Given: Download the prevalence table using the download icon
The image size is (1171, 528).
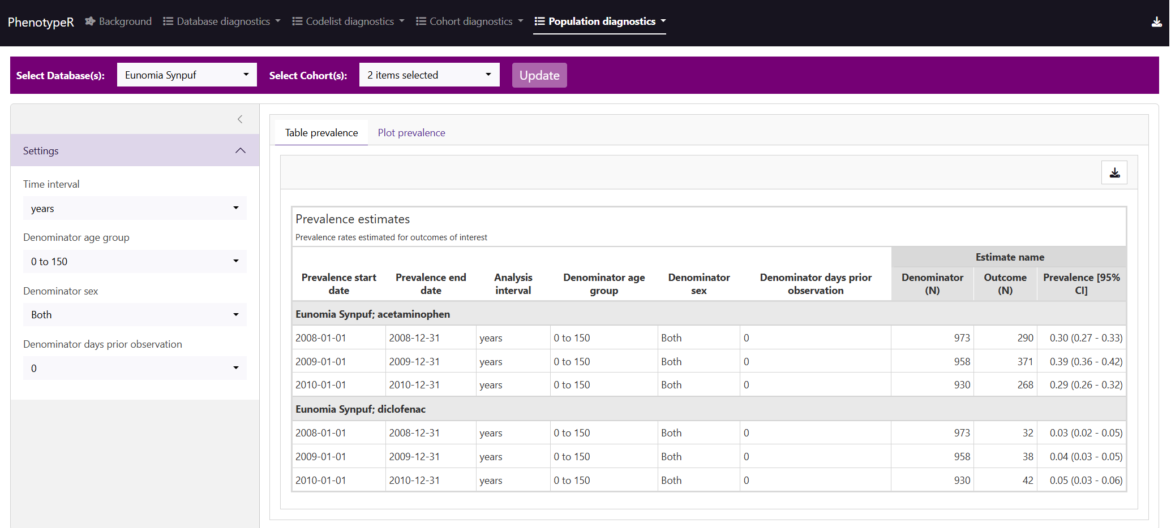Looking at the screenshot, I should 1114,173.
